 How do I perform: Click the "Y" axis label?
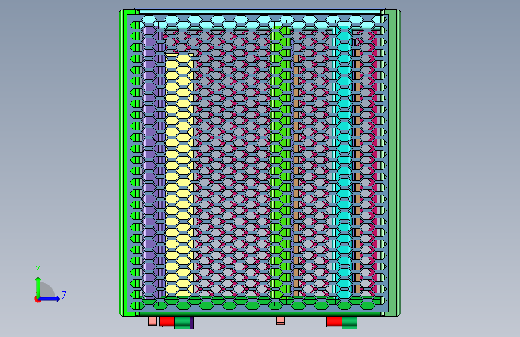point(38,270)
